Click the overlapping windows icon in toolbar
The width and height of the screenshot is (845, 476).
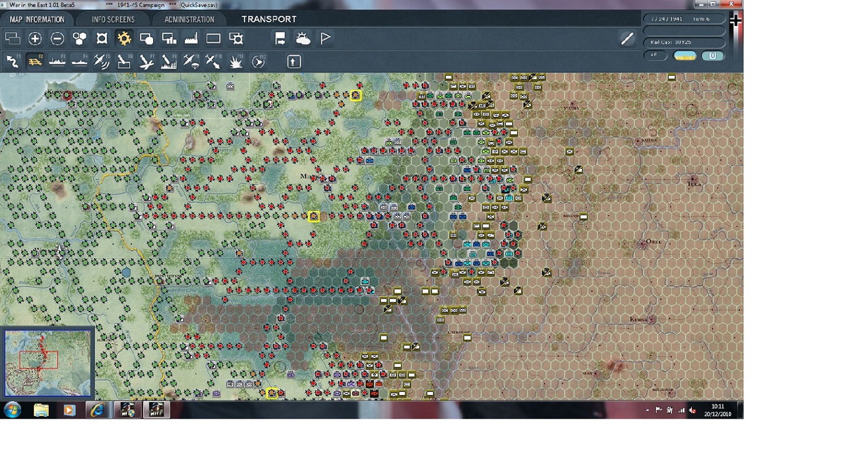coord(12,39)
